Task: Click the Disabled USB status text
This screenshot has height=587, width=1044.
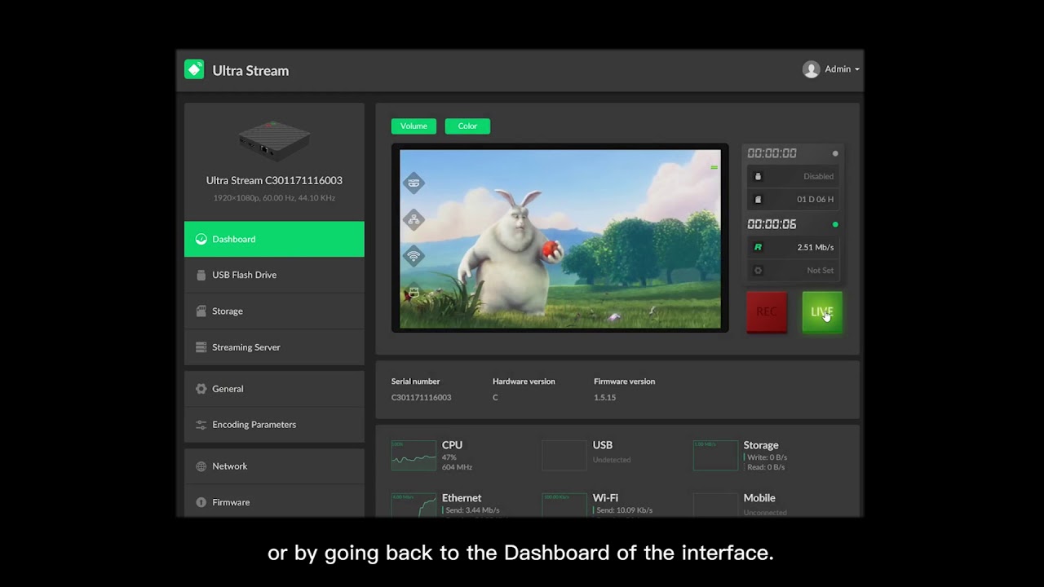Action: [818, 176]
